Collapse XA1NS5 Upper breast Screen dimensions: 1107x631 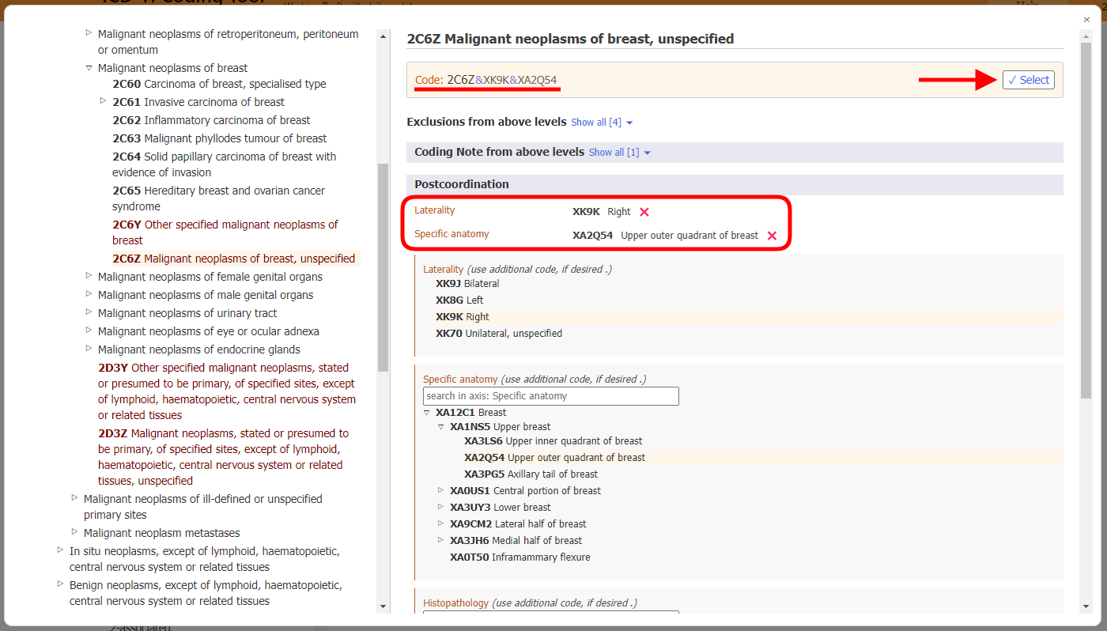point(440,426)
